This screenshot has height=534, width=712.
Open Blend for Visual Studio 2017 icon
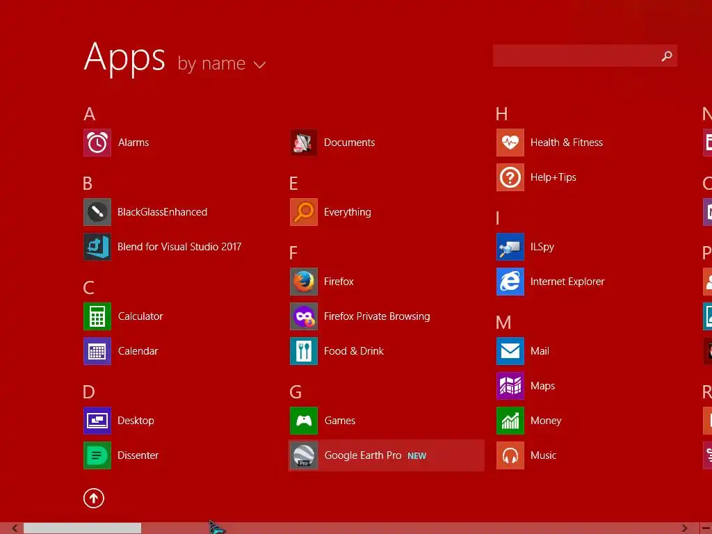[x=97, y=247]
